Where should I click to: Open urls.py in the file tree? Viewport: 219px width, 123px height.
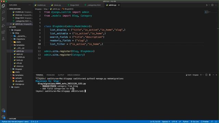pos(19,63)
